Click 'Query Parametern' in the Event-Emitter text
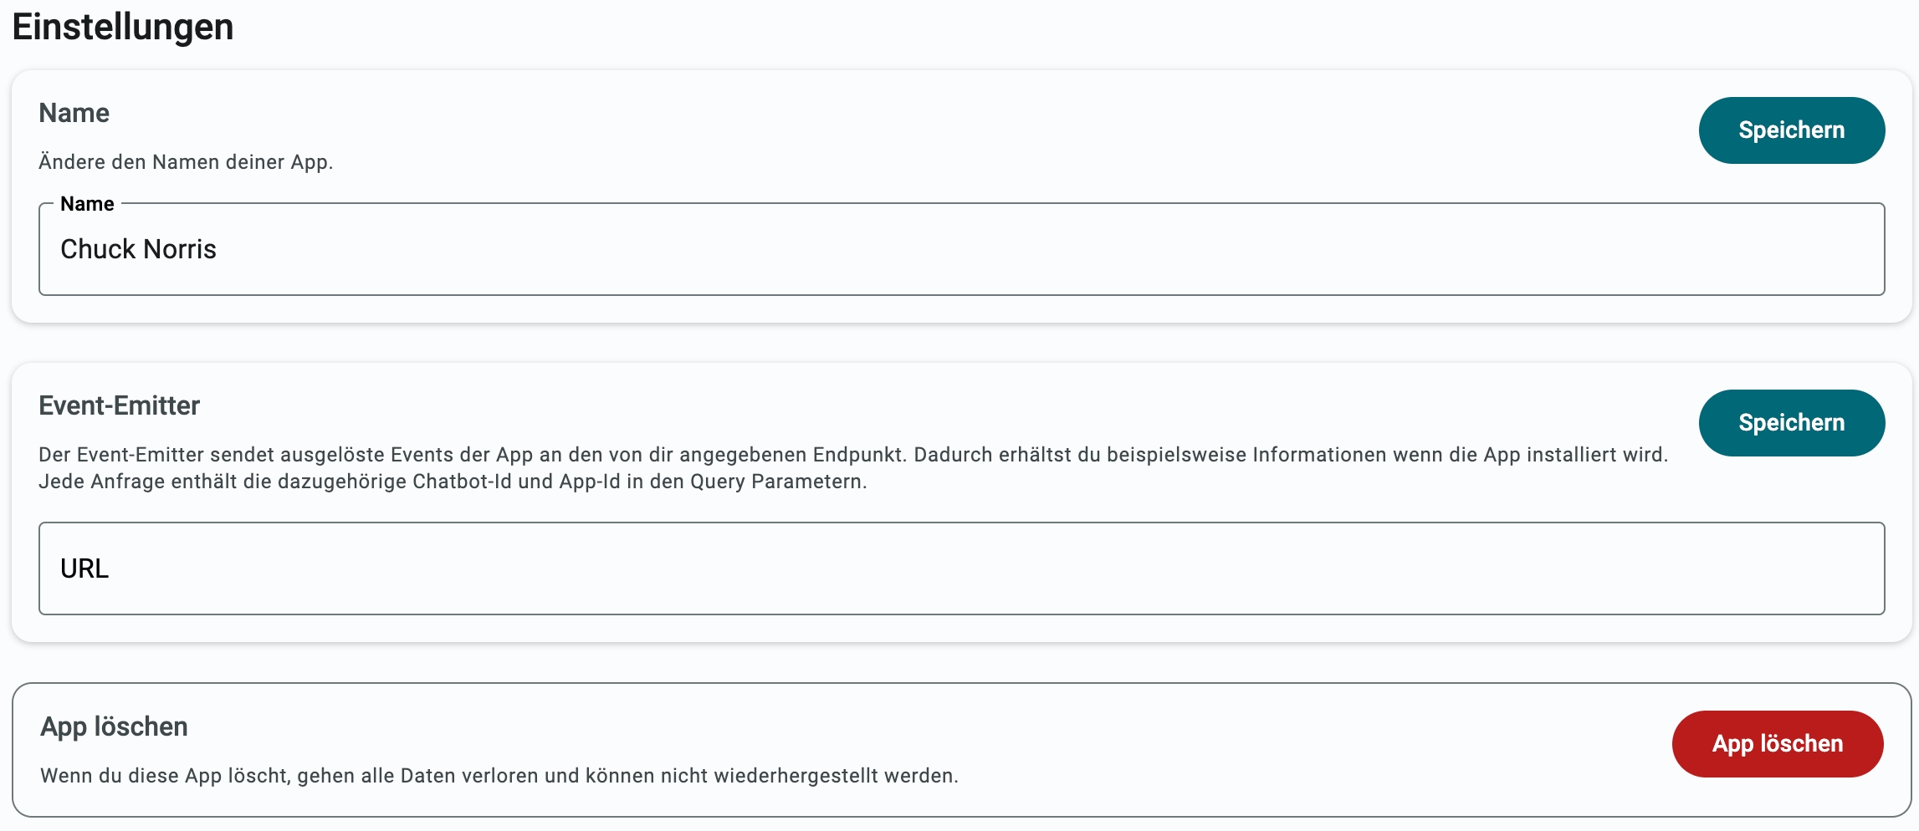 777,482
